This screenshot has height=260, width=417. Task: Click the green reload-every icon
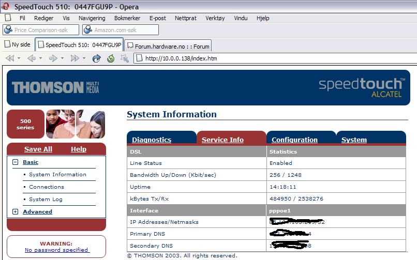click(111, 58)
